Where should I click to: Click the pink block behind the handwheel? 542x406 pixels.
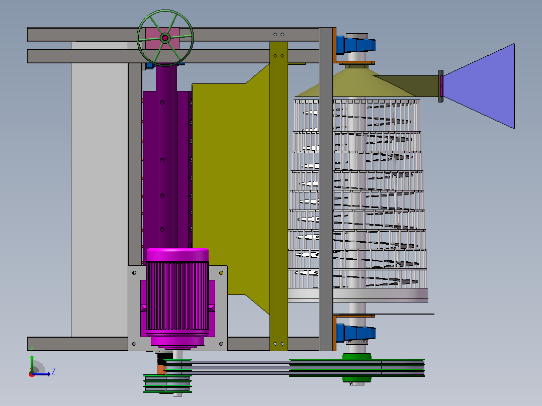point(162,38)
